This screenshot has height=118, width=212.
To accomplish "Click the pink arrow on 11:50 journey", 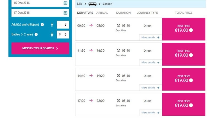I will point(91,50).
